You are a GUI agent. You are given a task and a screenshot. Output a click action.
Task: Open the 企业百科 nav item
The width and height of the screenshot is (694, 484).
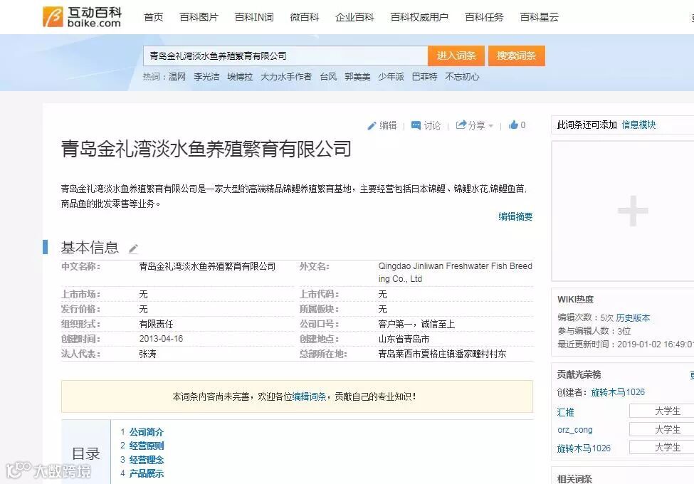(x=354, y=17)
